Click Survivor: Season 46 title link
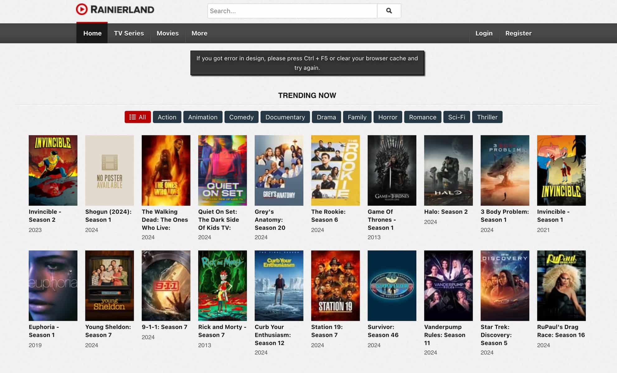 coord(383,331)
